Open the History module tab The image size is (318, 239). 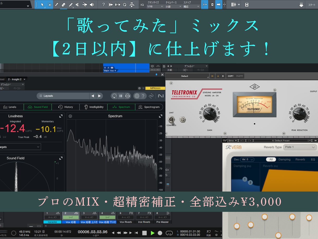(x=66, y=107)
